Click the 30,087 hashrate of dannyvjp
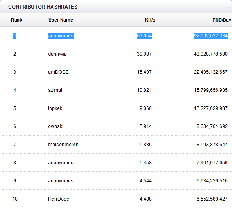232x208 pixels. 144,54
